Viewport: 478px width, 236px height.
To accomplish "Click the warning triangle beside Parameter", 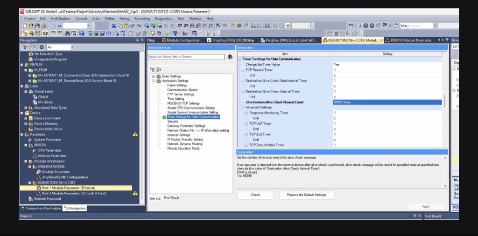I will click(135, 134).
